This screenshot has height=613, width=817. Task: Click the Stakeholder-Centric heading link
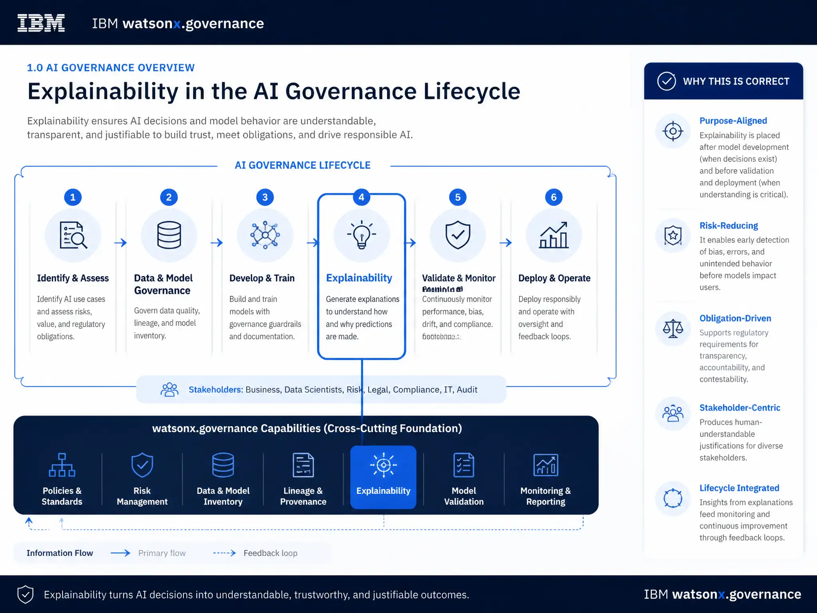[740, 407]
